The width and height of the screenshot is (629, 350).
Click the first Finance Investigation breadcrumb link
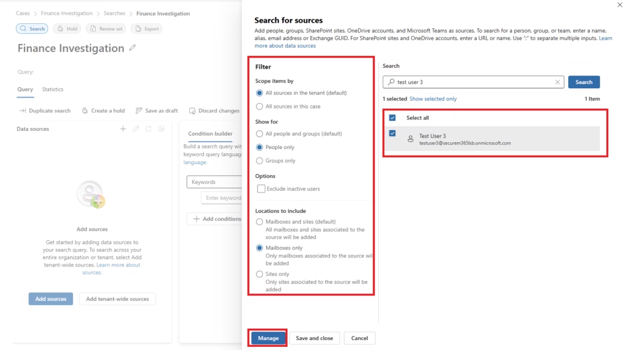[x=66, y=13]
